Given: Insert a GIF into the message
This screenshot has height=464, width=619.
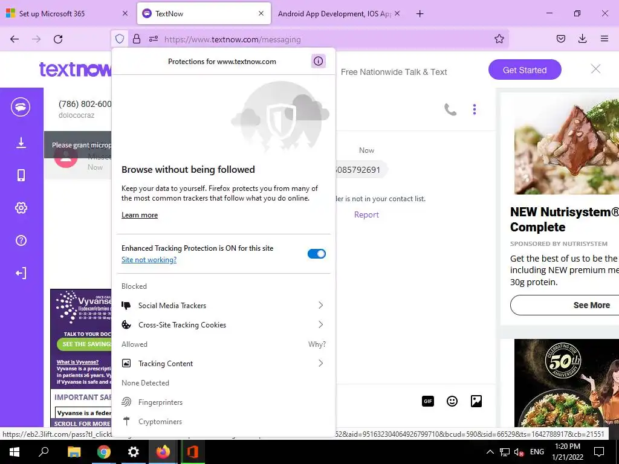Looking at the screenshot, I should [428, 401].
